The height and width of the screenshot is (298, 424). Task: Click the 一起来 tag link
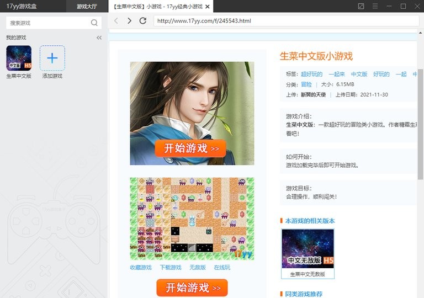(x=337, y=74)
